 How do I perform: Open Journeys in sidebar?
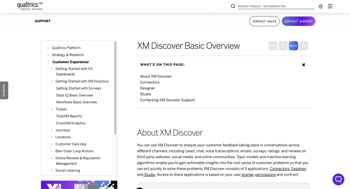pos(63,130)
